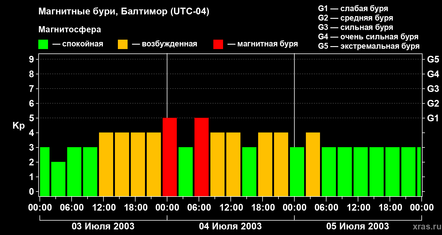Click the 'G5 — экстремальная буря' legend line
This screenshot has width=442, height=235.
(369, 46)
